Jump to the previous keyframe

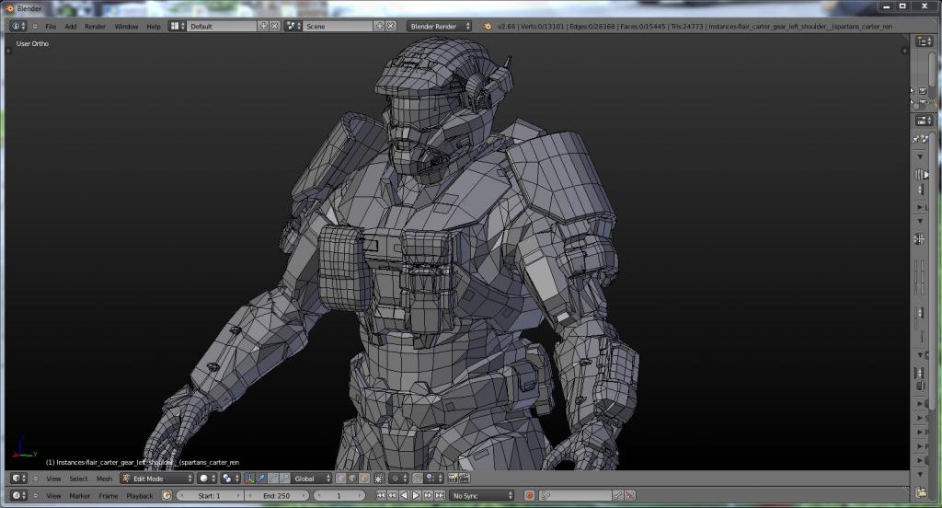[x=392, y=495]
